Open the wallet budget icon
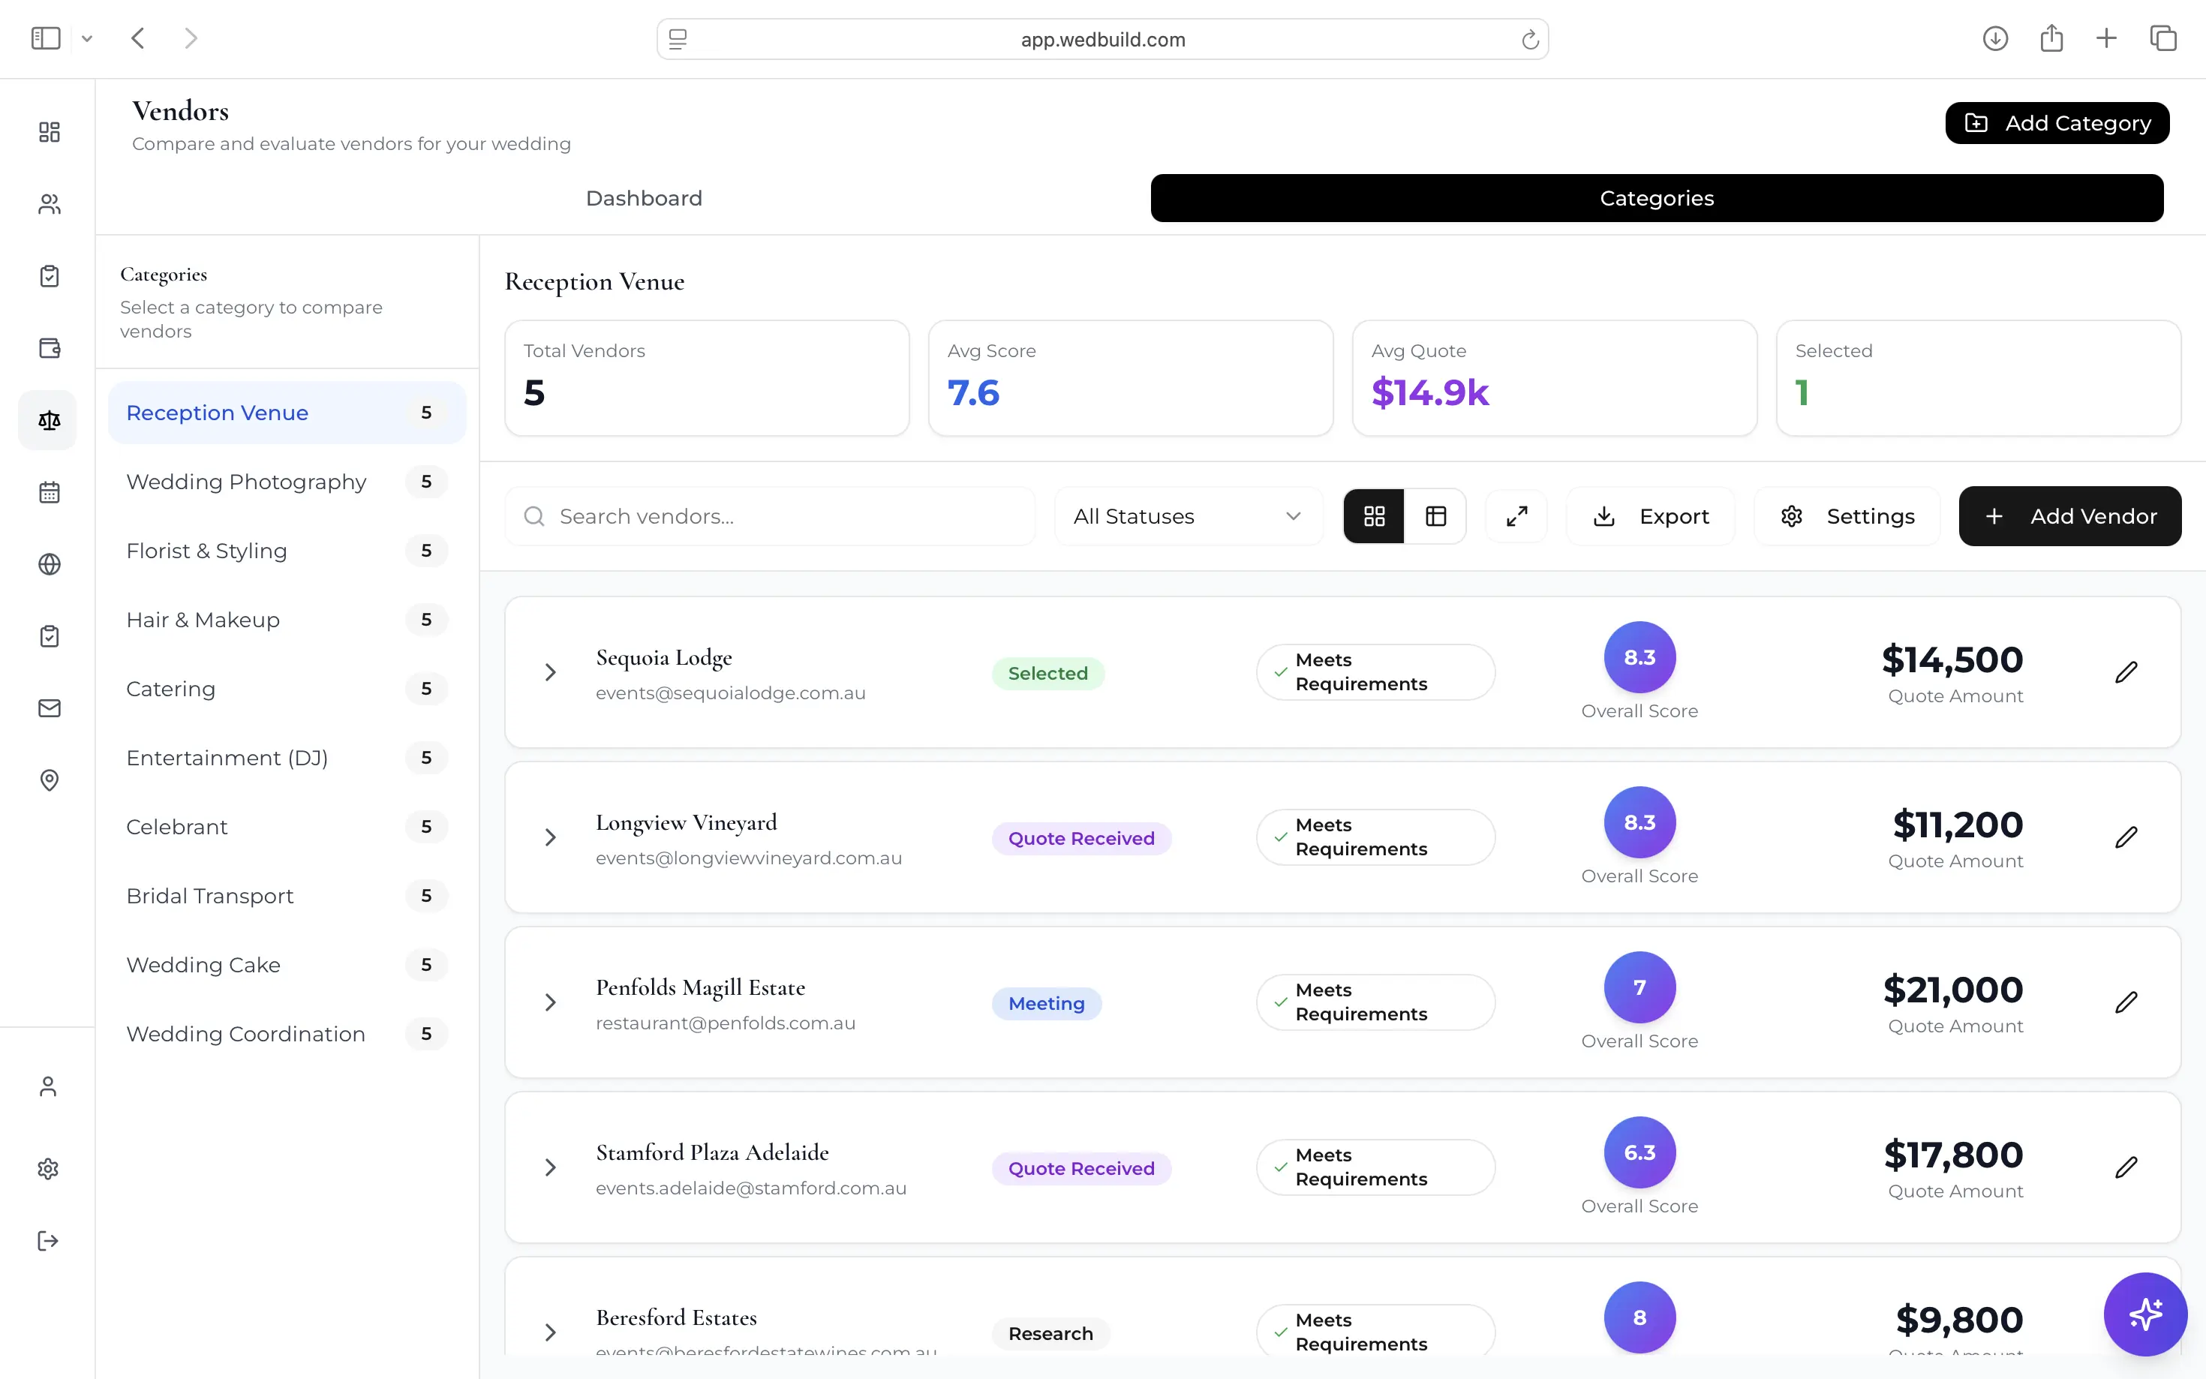 (x=50, y=348)
